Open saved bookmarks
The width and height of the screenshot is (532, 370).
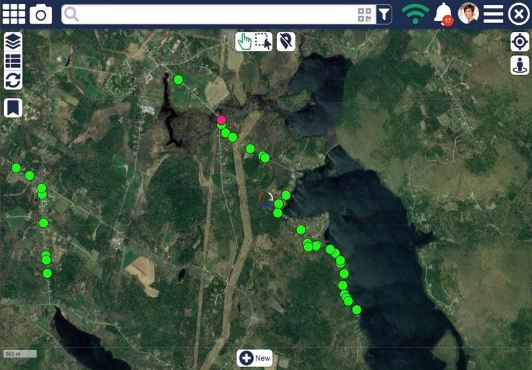13,108
